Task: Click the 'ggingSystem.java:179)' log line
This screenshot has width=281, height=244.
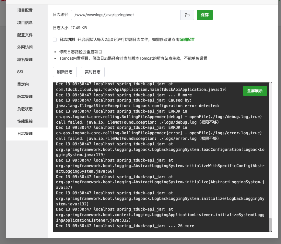Action: 80,155
